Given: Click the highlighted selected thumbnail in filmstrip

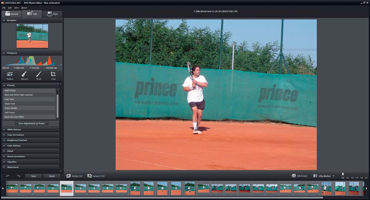Looking at the screenshot, I should [x=67, y=188].
